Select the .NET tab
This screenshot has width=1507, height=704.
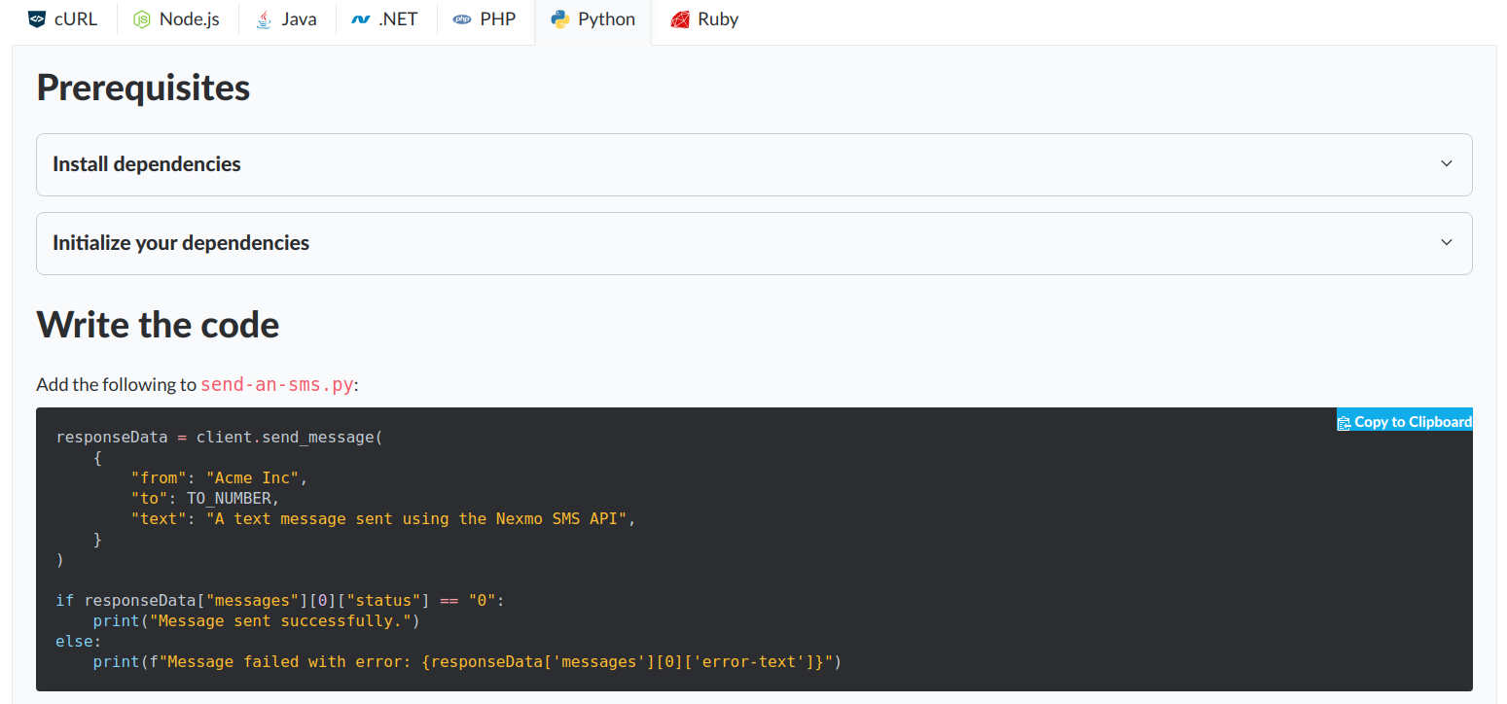[385, 19]
